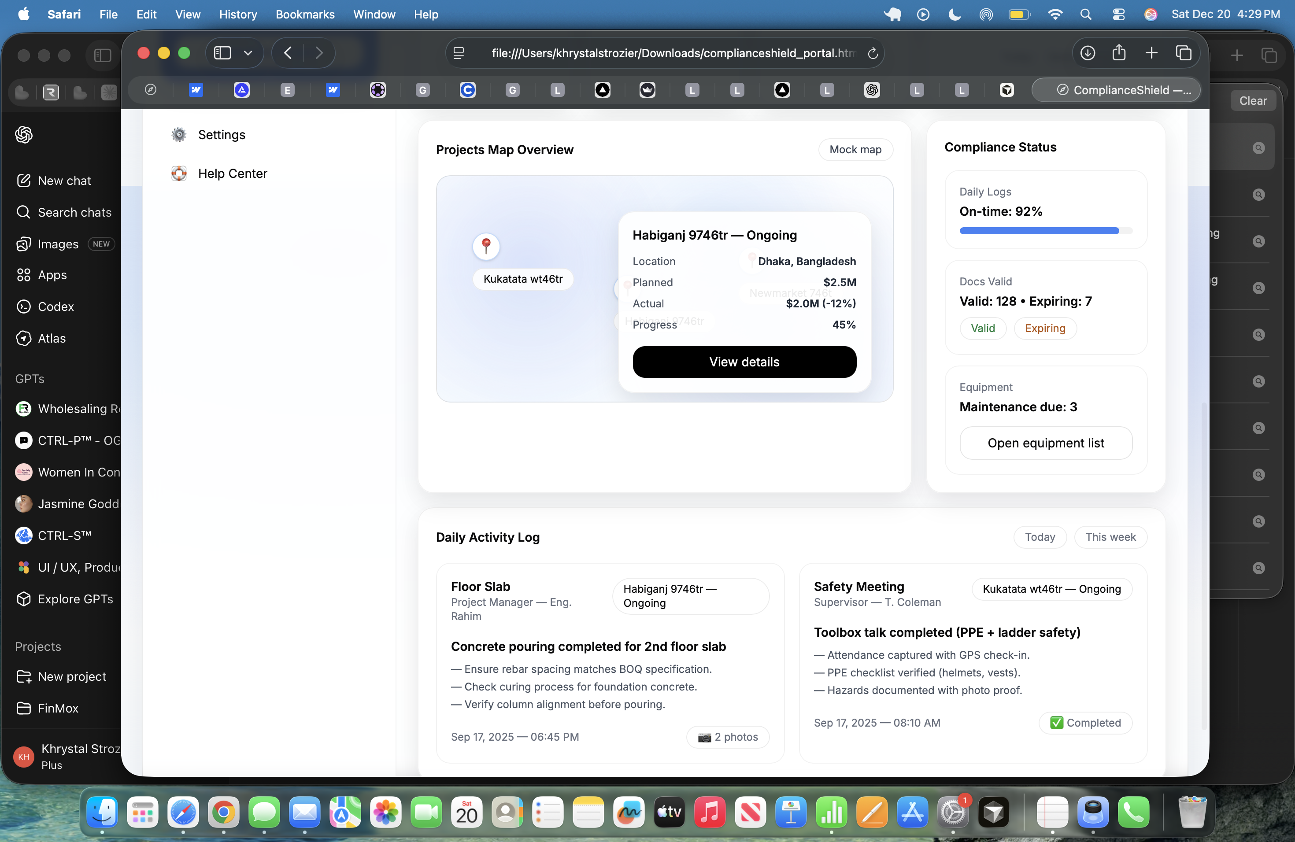This screenshot has height=842, width=1295.
Task: Toggle the This week filter chip
Action: (x=1110, y=537)
